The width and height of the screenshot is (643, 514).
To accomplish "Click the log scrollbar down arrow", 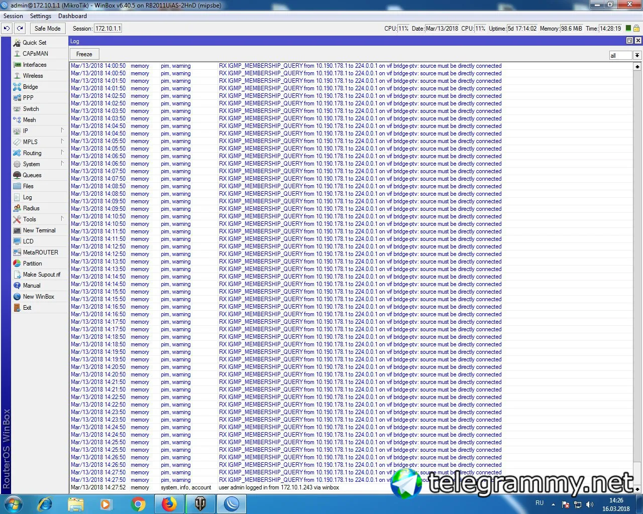I will coord(637,489).
